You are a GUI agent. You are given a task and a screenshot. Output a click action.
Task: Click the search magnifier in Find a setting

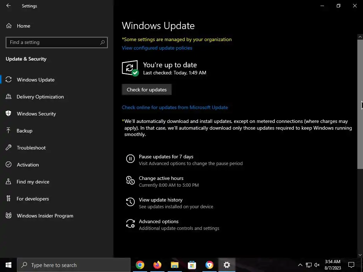tap(102, 42)
